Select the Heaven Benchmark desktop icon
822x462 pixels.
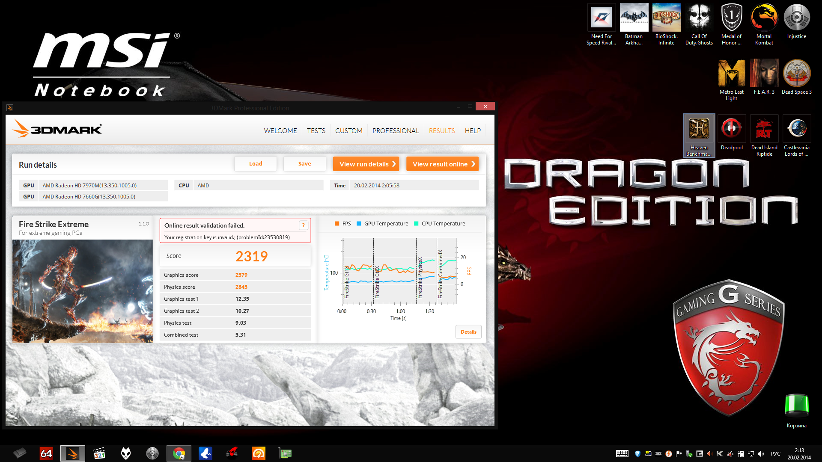[x=699, y=136]
